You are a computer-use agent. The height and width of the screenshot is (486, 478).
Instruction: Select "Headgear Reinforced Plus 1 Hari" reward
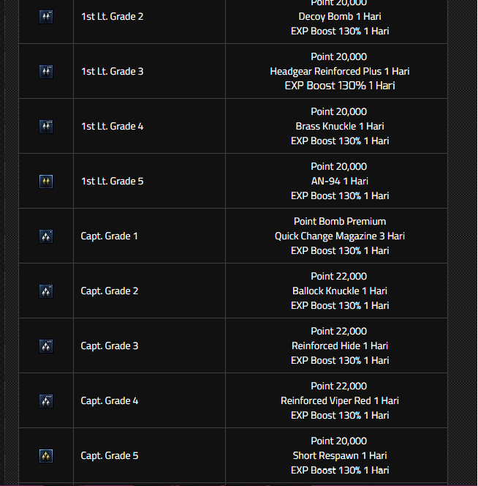click(339, 71)
